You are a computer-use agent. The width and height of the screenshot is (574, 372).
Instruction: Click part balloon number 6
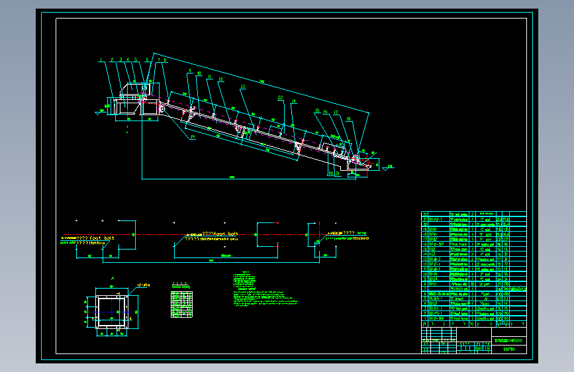tap(147, 60)
